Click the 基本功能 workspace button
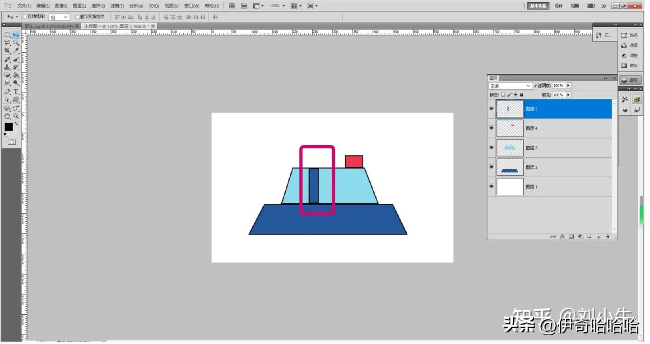The image size is (650, 344). pos(538,6)
